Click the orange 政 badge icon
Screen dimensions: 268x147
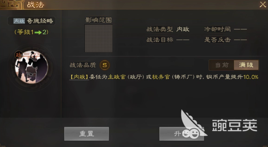click(19, 55)
